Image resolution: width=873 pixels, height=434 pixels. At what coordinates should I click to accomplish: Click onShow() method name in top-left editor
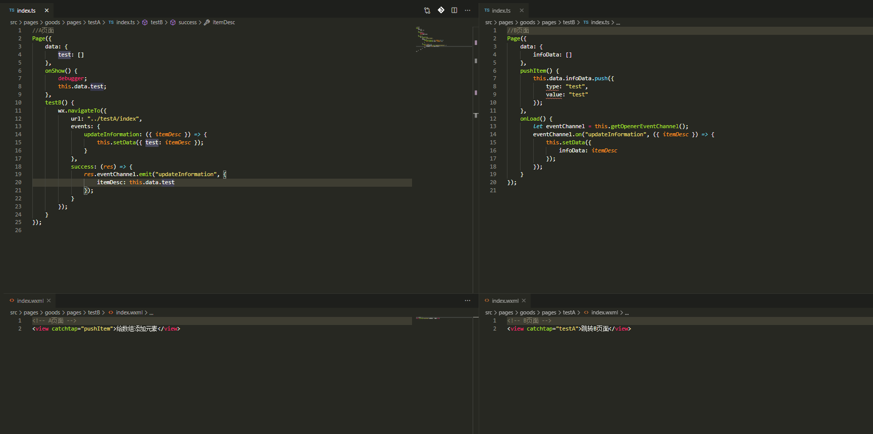(58, 71)
